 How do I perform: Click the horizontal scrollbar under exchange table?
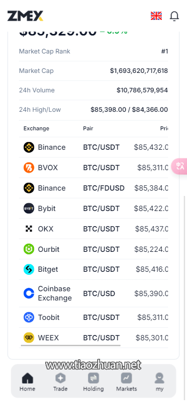tap(70, 345)
